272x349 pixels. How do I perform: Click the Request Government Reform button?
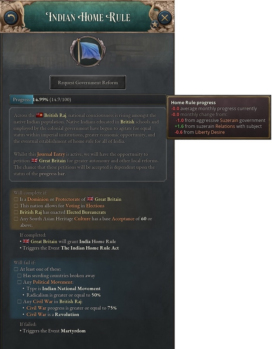pyautogui.click(x=88, y=82)
